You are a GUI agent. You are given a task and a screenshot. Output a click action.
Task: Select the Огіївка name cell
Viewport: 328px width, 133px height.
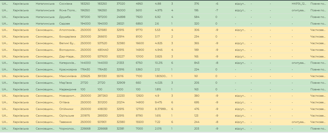[64, 102]
